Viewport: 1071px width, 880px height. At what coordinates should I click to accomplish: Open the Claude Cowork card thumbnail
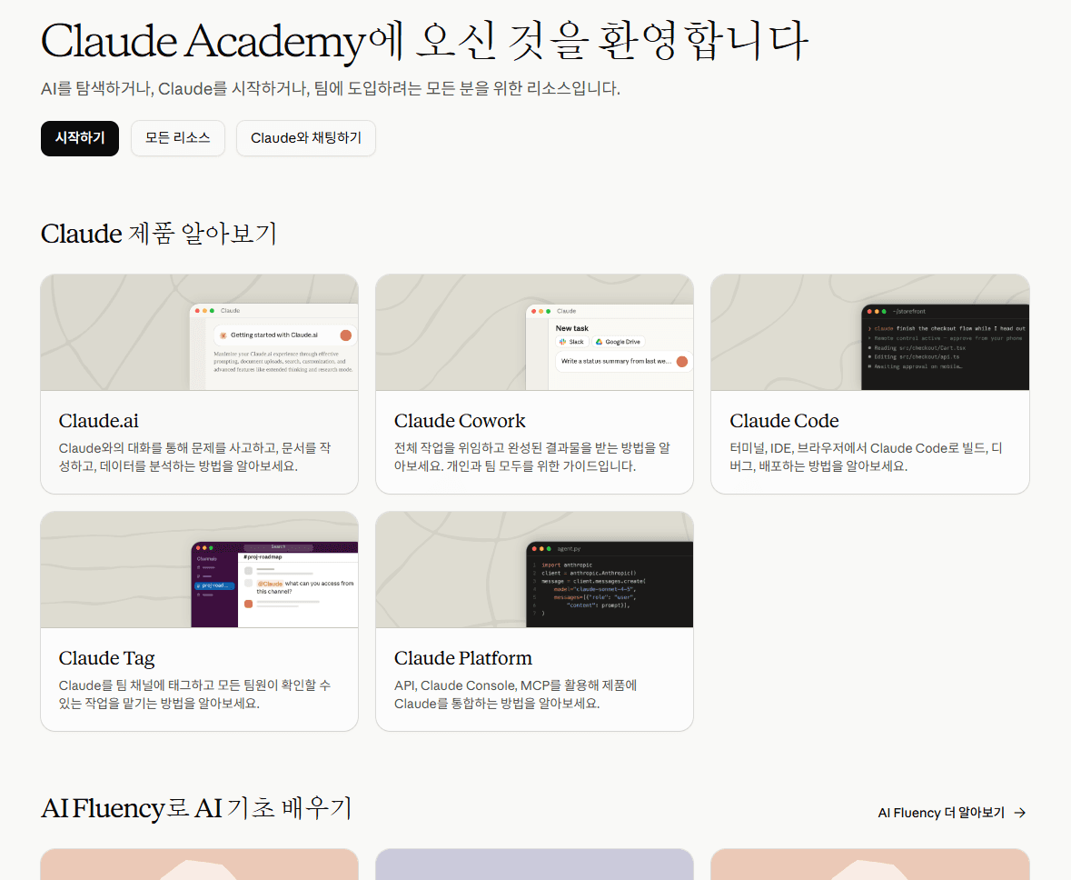coord(535,333)
